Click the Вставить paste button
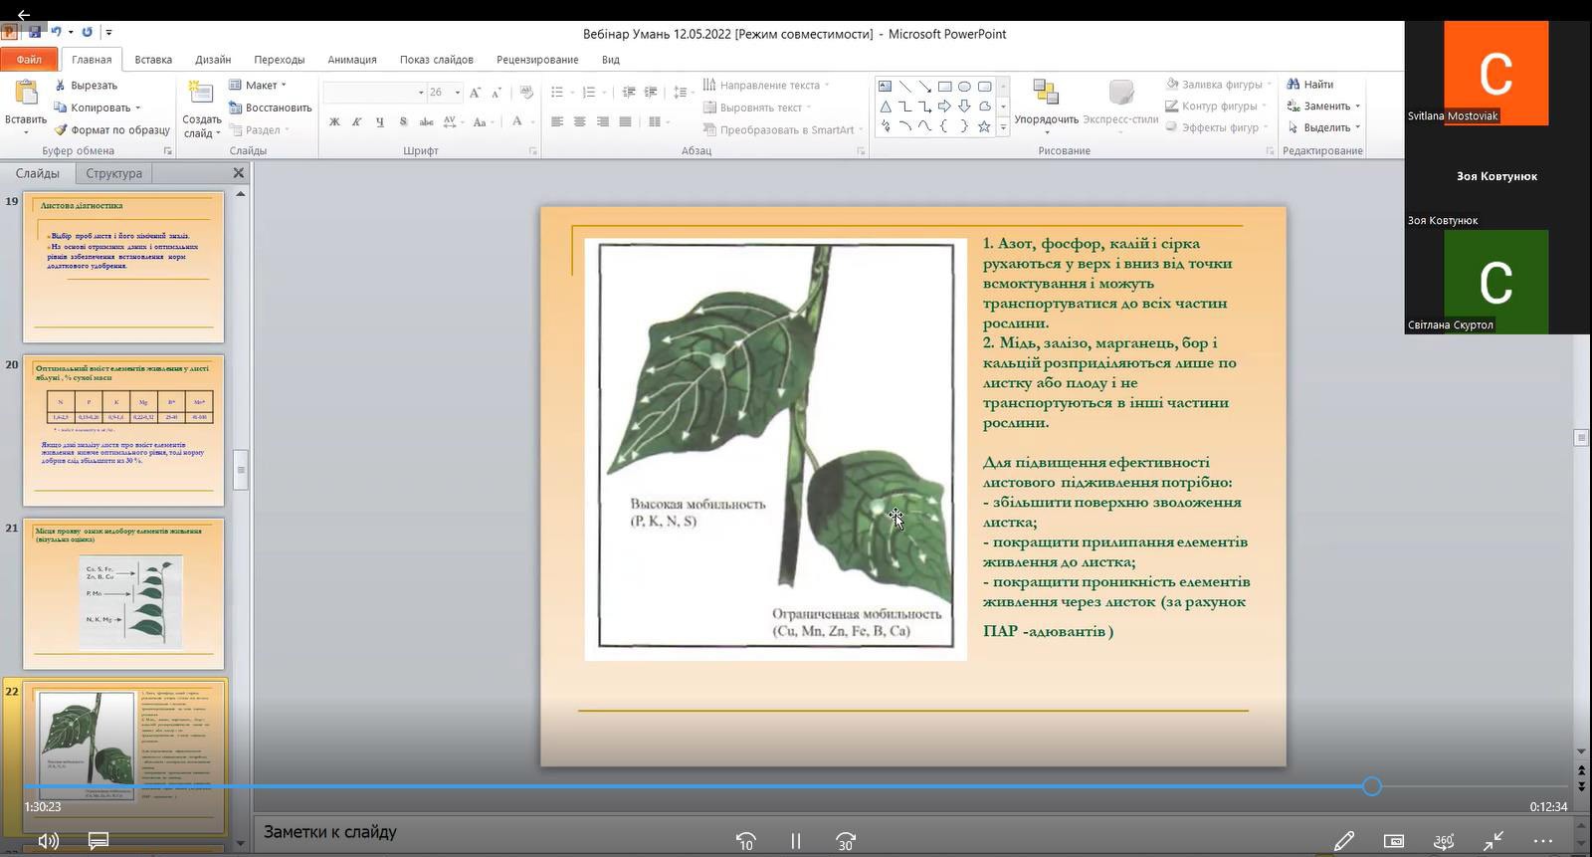 (x=26, y=107)
